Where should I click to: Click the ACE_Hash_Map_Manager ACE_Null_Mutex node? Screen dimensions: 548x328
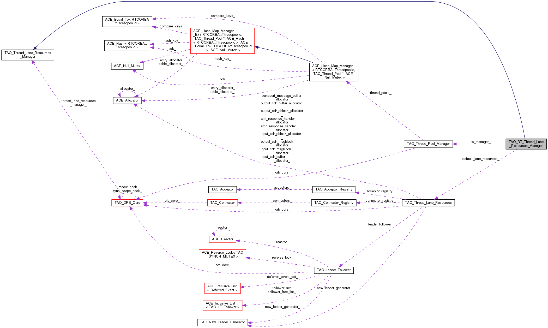(333, 72)
